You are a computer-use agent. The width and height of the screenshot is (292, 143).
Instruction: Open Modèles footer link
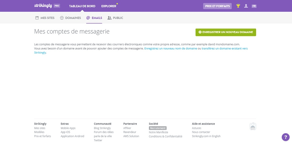[x=39, y=132]
